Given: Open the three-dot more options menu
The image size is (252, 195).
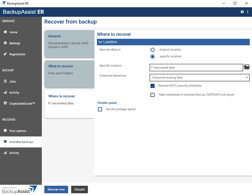Looking at the screenshot, I should click(248, 12).
